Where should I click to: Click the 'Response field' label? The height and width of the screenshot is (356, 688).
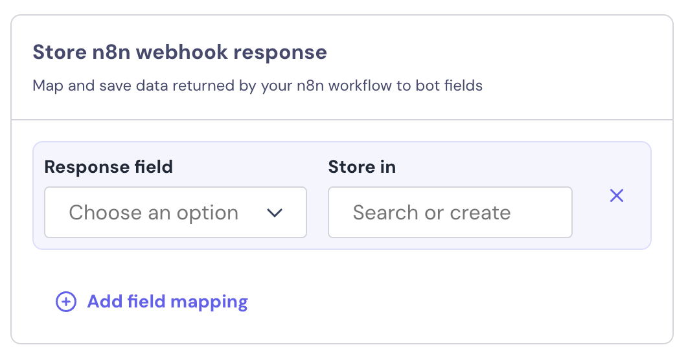pyautogui.click(x=108, y=167)
